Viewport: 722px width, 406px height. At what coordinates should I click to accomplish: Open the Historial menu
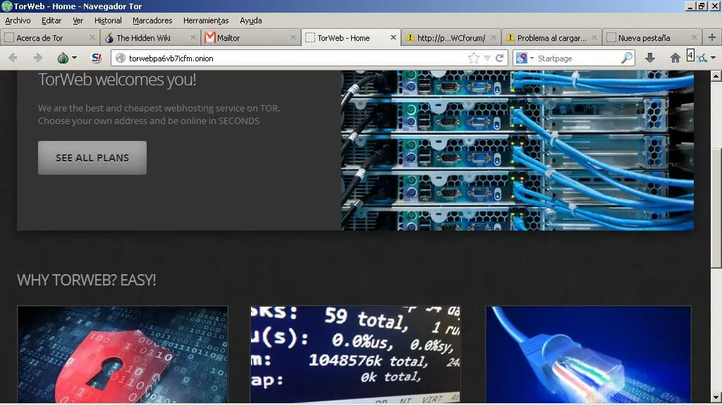point(108,20)
